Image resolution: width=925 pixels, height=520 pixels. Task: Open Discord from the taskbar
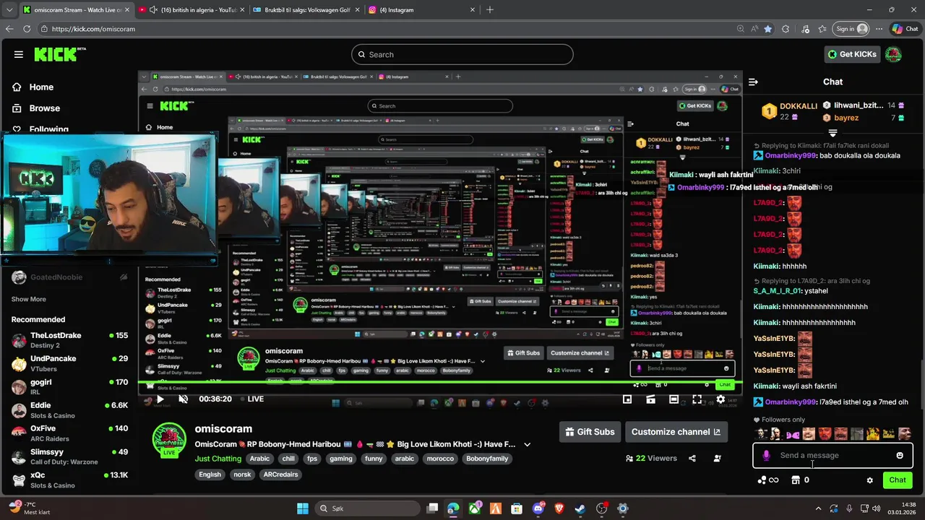[x=538, y=508]
